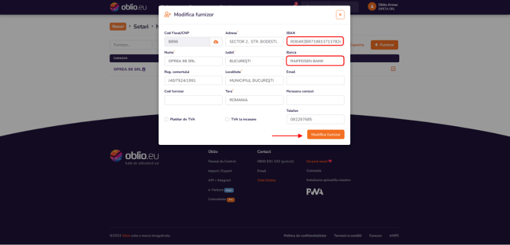Viewport: 510px width, 245px height.
Task: Click the FURNIZOR column header
Action: (120, 58)
